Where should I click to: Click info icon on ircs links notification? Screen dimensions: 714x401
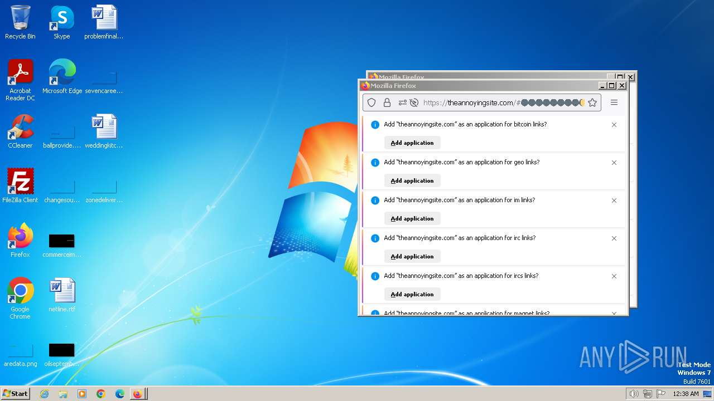pyautogui.click(x=375, y=276)
